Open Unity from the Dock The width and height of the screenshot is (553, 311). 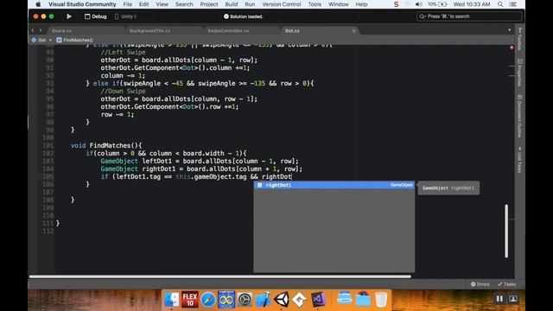[x=282, y=300]
